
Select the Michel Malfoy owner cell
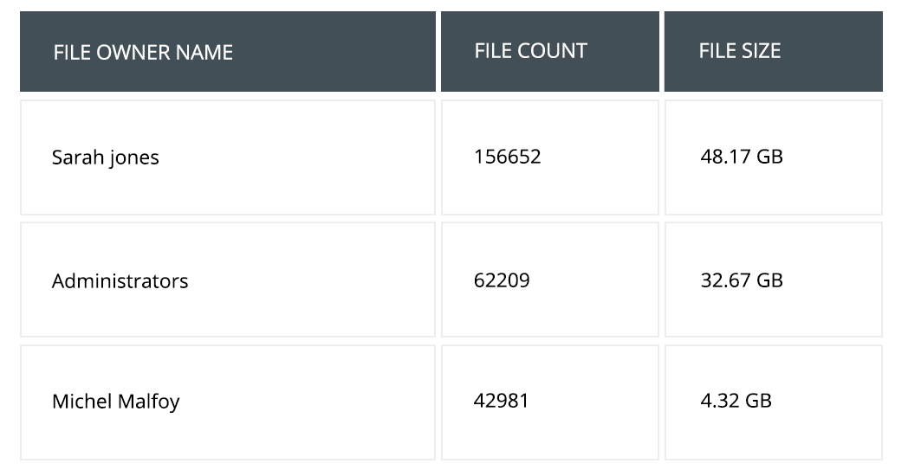pos(228,402)
